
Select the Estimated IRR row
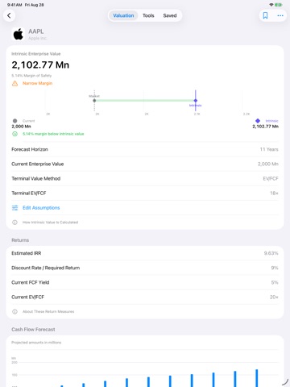pyautogui.click(x=145, y=253)
